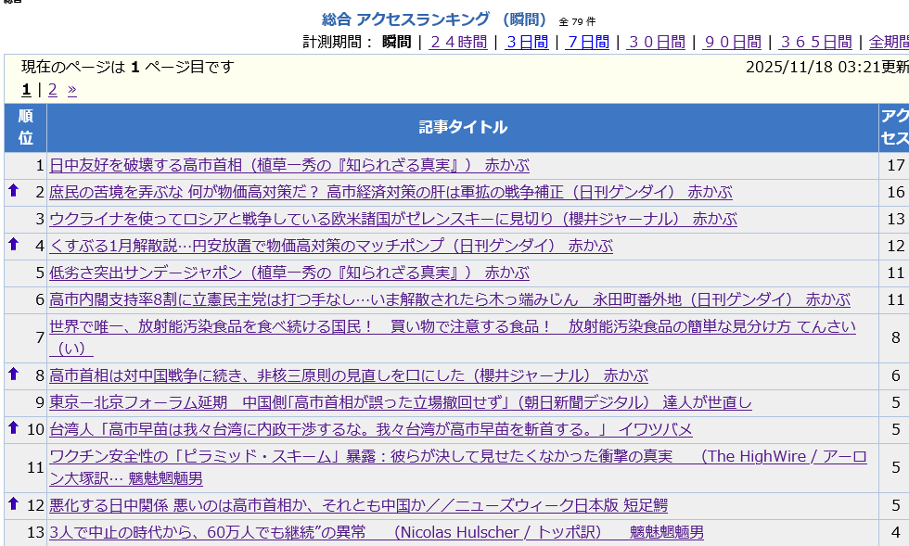This screenshot has height=546, width=909.
Task: Open the rank 3 article about ウクライナ and ロシア
Action: 392,220
